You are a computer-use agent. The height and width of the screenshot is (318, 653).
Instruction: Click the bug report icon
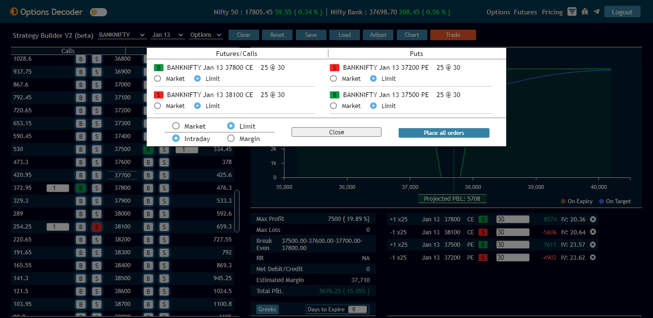pos(585,11)
